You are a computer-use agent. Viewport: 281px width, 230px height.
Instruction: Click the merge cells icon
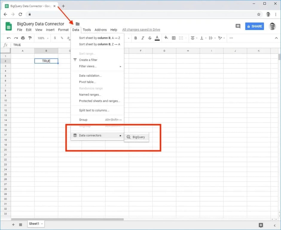pyautogui.click(x=181, y=38)
